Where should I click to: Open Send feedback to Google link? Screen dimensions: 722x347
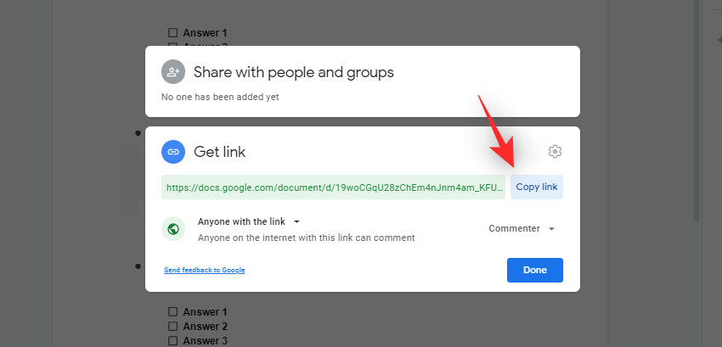coord(205,270)
